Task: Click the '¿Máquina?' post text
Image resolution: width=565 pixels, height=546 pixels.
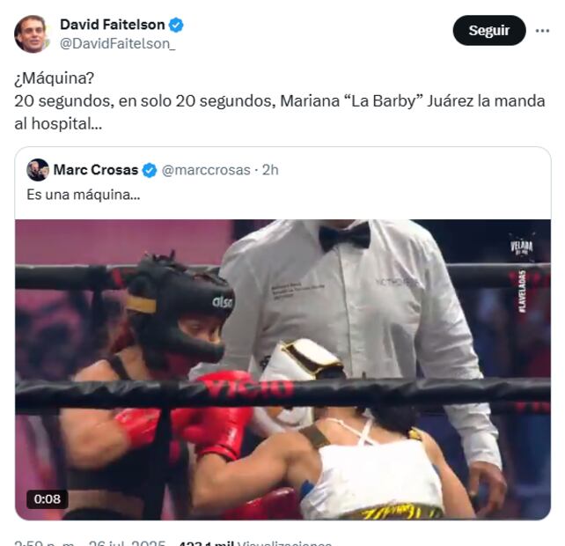Action: 54,78
